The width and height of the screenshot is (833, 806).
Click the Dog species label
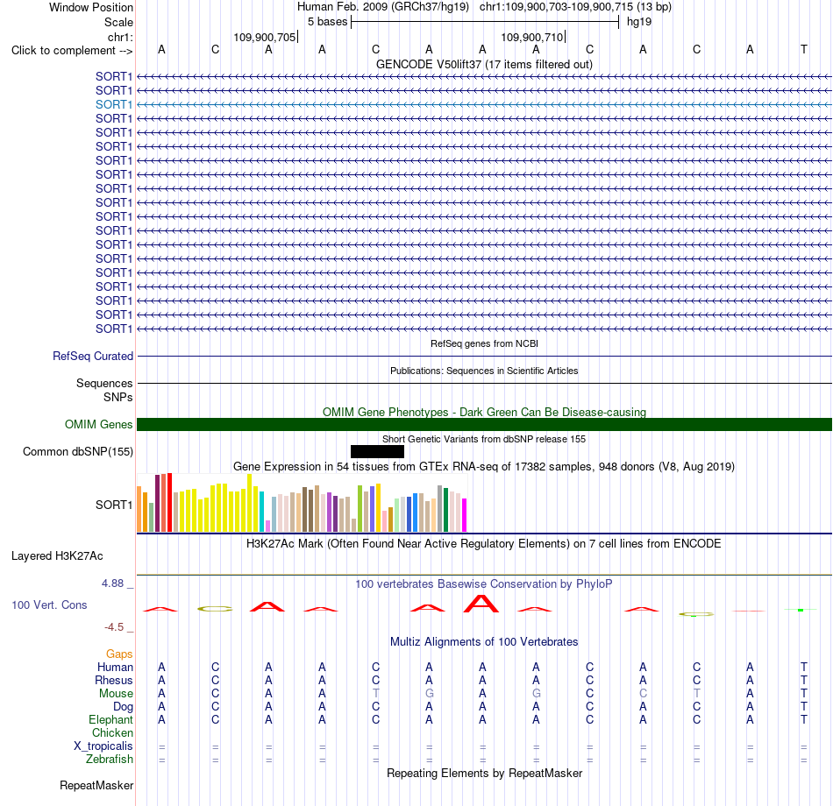[123, 707]
